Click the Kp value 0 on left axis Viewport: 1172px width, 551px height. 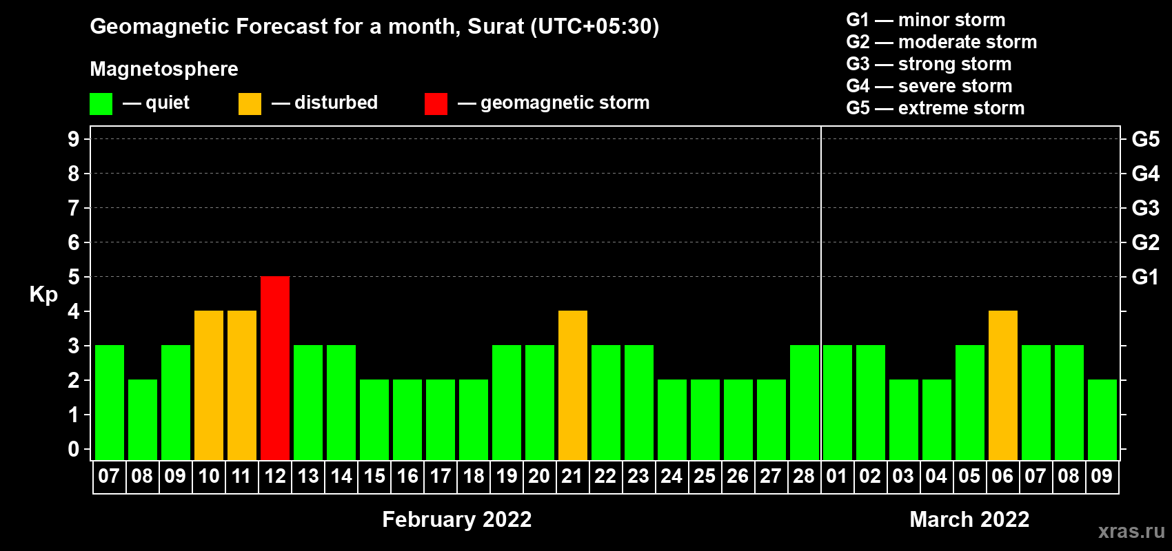[x=74, y=449]
